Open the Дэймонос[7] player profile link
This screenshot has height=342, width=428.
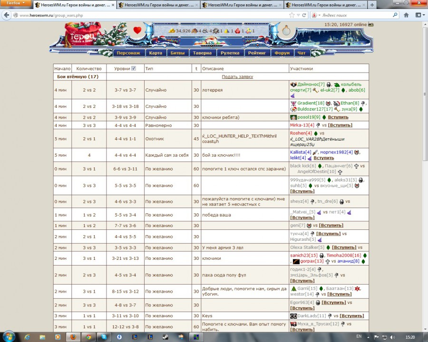[311, 85]
